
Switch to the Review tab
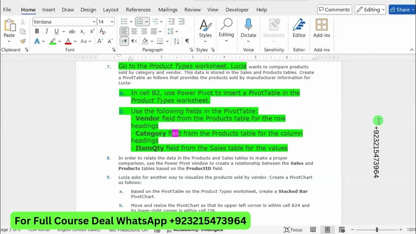(x=192, y=10)
